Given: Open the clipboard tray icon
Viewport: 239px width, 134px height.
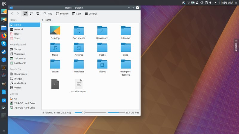Looking at the screenshot, I should [206, 3].
